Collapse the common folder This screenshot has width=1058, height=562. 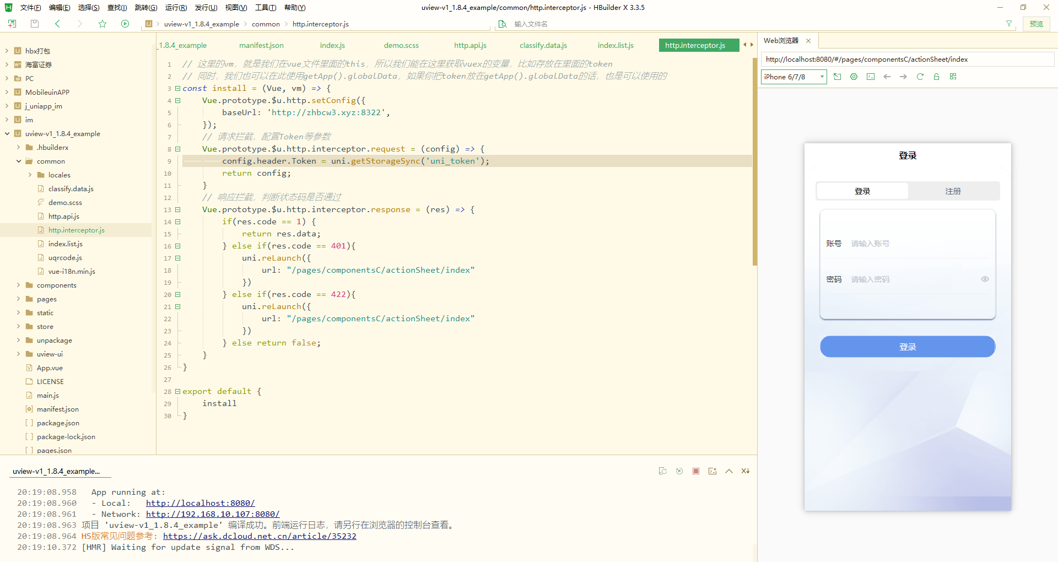[x=18, y=161]
